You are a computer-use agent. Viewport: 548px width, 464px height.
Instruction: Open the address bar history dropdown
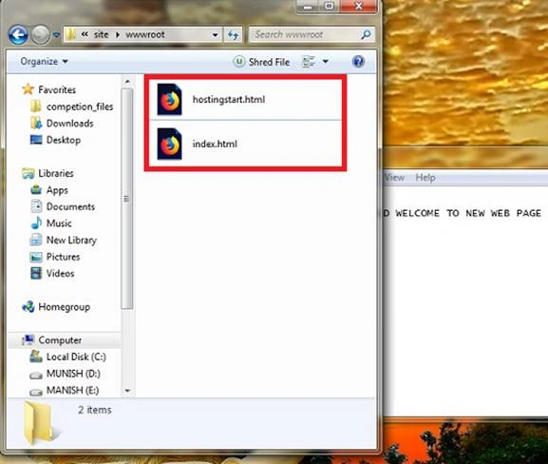point(216,34)
